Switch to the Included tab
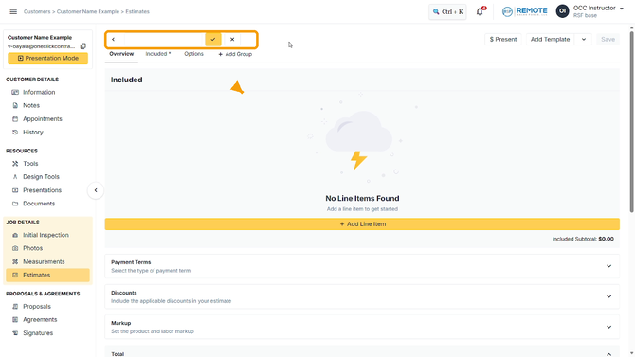This screenshot has height=357, width=635. point(158,54)
